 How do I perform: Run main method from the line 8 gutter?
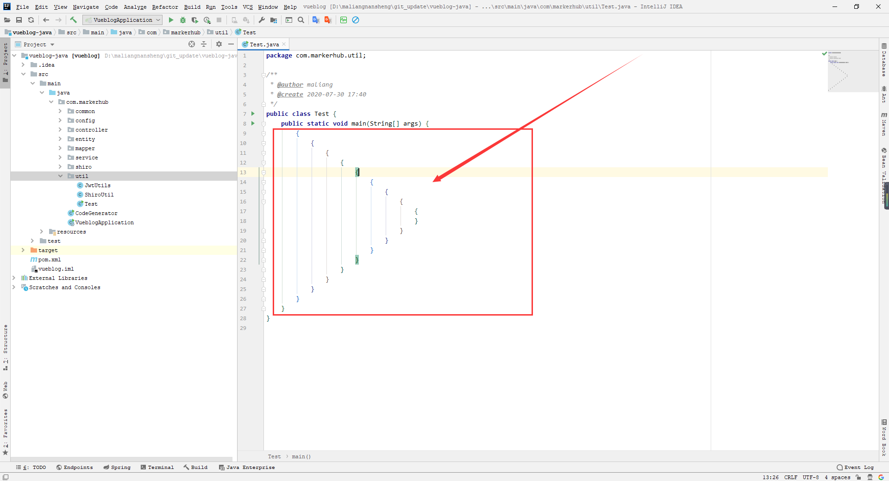tap(253, 123)
